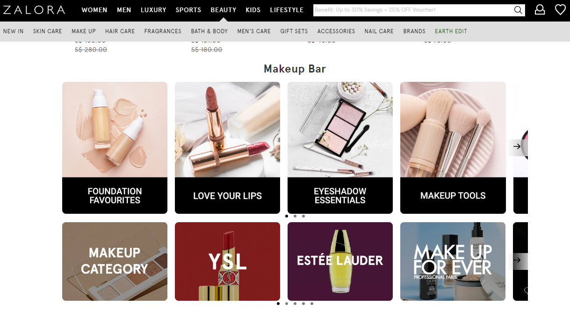The width and height of the screenshot is (570, 312).
Task: Select last dot of brand carousel
Action: [x=312, y=304]
